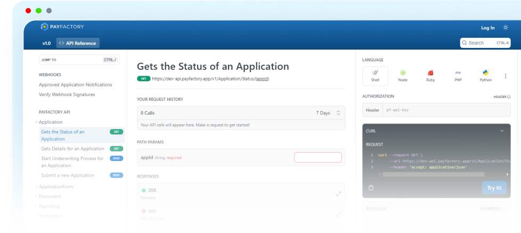Click the appId path parameter input field

click(x=318, y=157)
